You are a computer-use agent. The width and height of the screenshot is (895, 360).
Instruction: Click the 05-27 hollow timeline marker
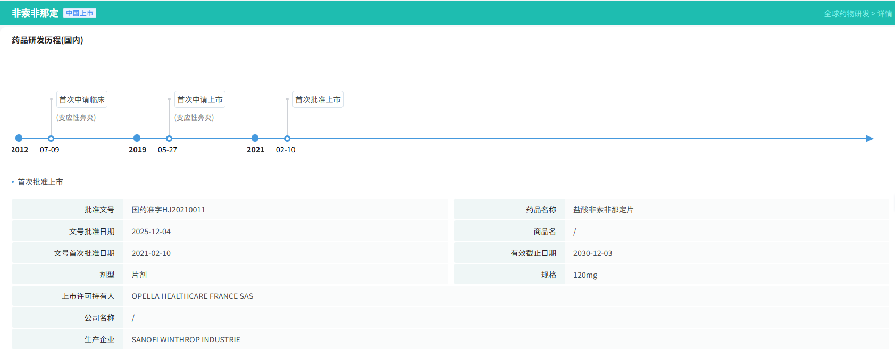(169, 139)
